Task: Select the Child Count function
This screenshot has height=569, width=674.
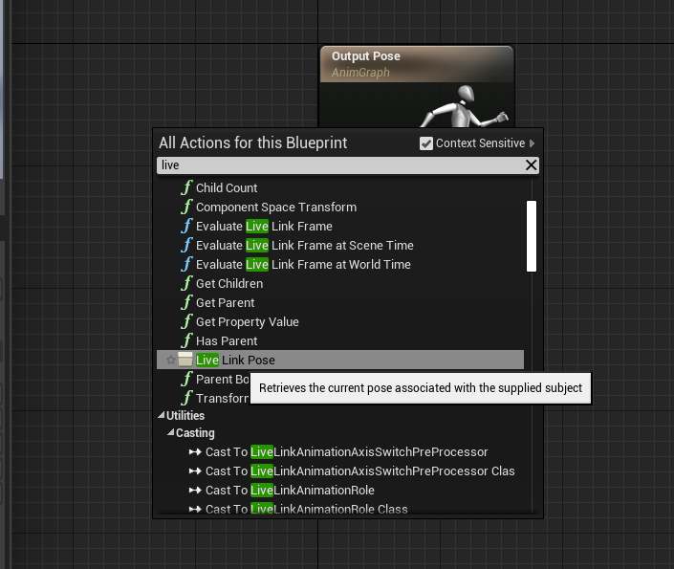Action: click(227, 188)
